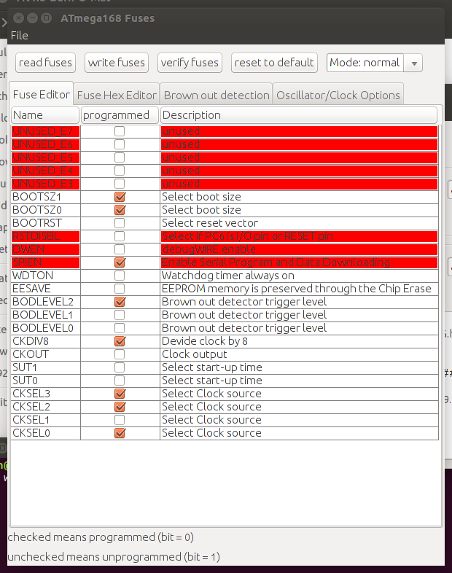Close the ATmega168 Fuses window
The height and width of the screenshot is (573, 452).
click(x=19, y=17)
